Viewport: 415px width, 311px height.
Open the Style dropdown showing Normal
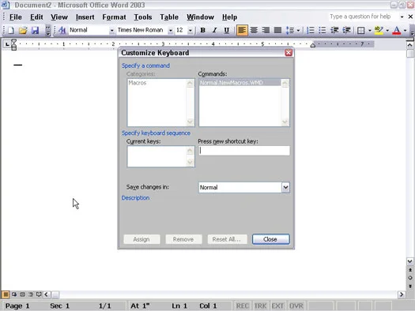coord(111,31)
